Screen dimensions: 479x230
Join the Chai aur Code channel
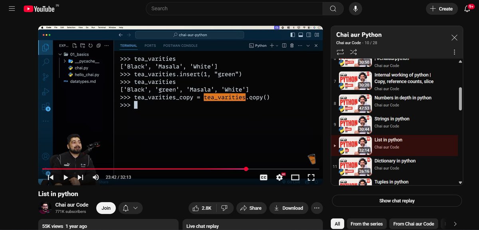point(106,208)
